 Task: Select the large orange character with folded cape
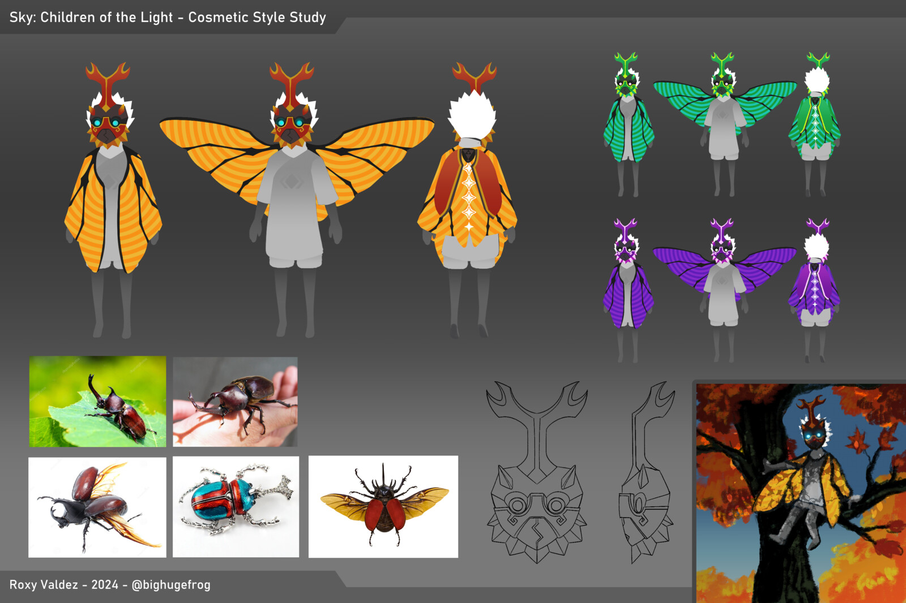pos(112,200)
